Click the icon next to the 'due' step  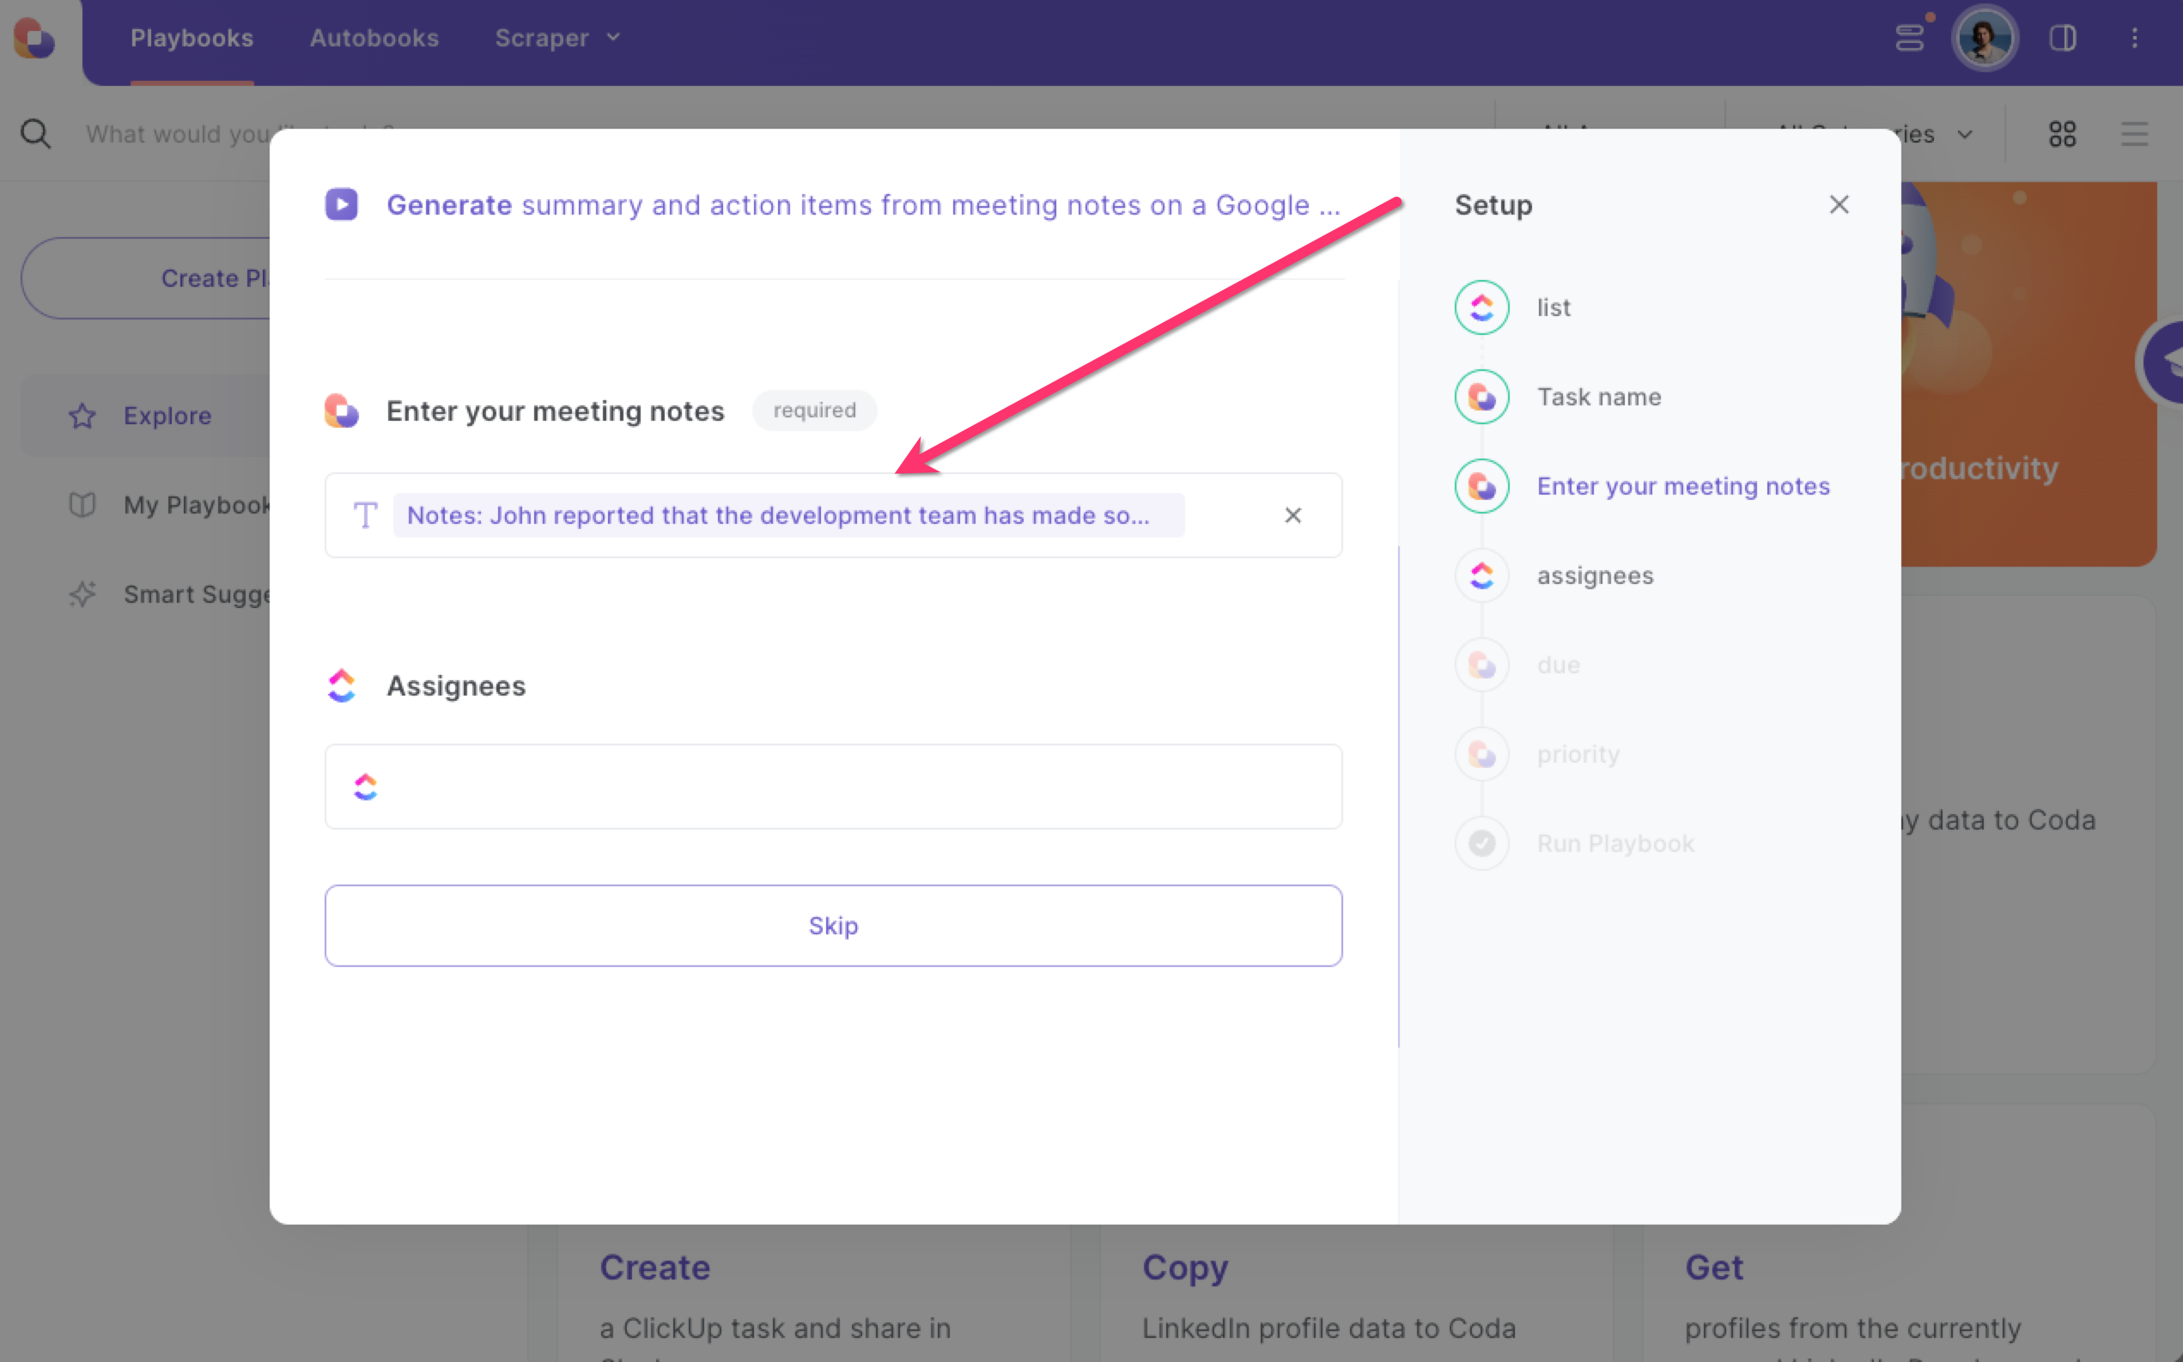1481,664
